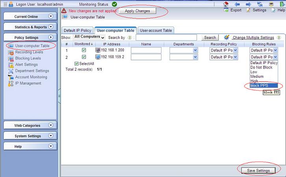The width and height of the screenshot is (286, 177).
Task: Click the Help document icon
Action: tap(273, 10)
